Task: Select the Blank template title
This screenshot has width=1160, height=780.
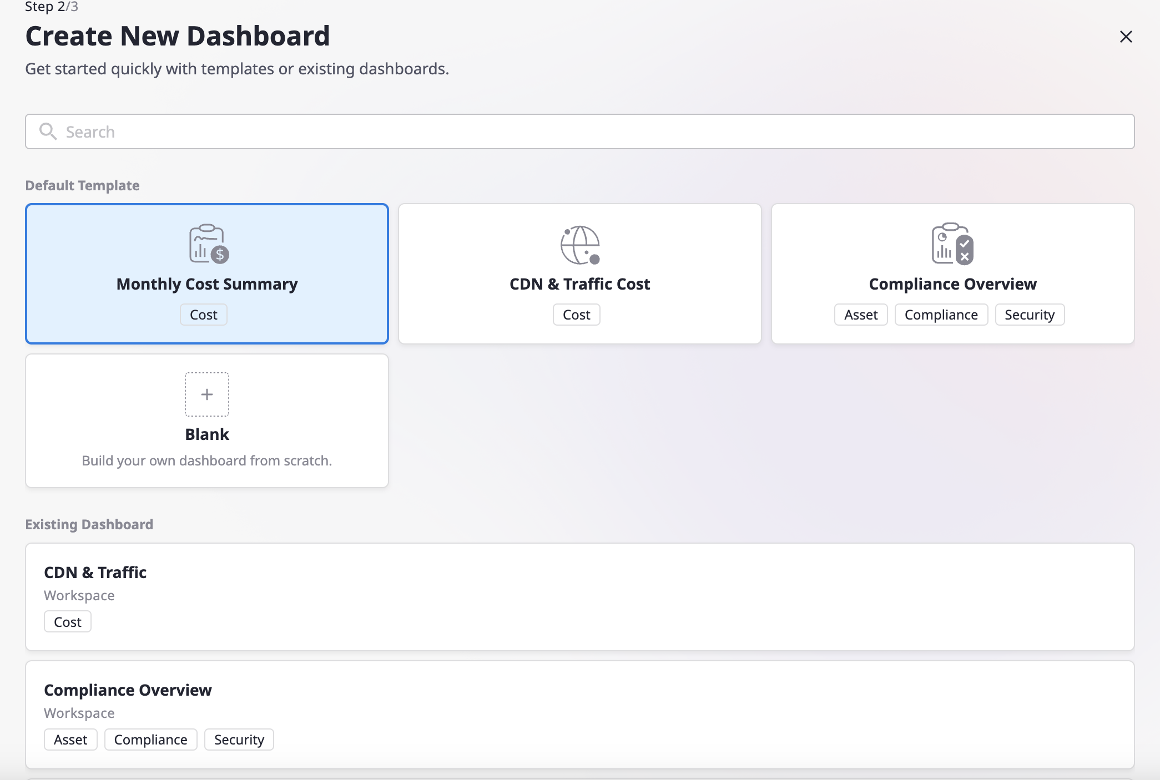Action: (x=207, y=434)
